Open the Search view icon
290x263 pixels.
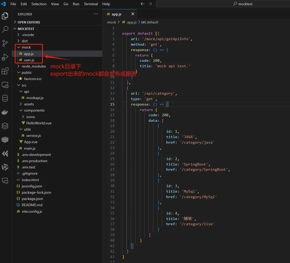coord(5,29)
